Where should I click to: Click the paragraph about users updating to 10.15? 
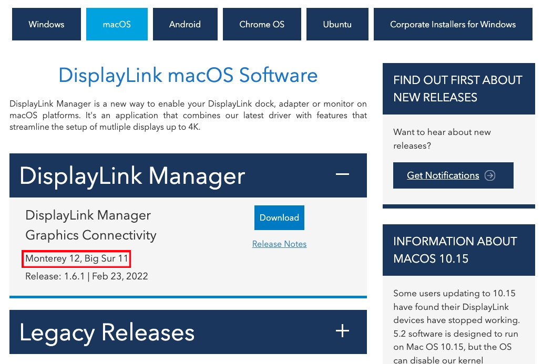[457, 327]
